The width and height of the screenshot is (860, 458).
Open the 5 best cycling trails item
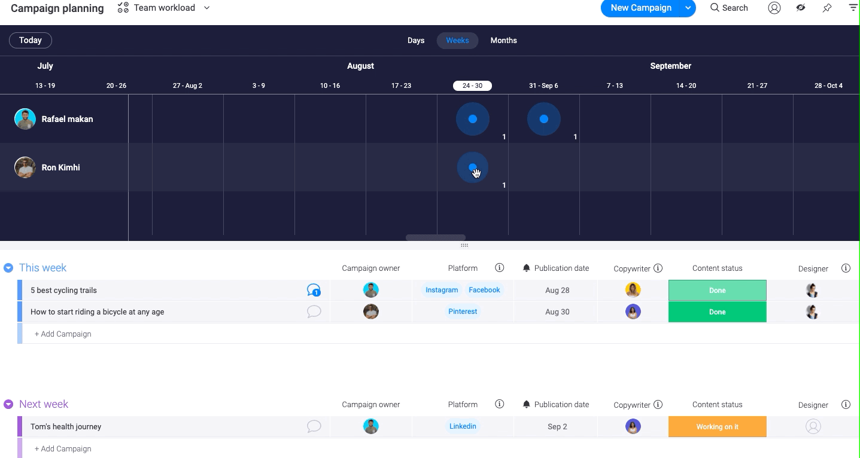click(x=63, y=290)
